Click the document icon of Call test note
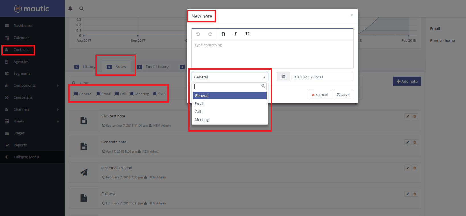The height and width of the screenshot is (216, 466). click(84, 198)
